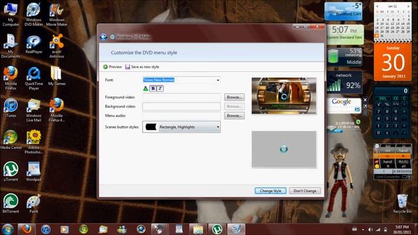418x235 pixels.
Task: Open Mozilla Firefox desktop shortcut
Action: click(10, 78)
